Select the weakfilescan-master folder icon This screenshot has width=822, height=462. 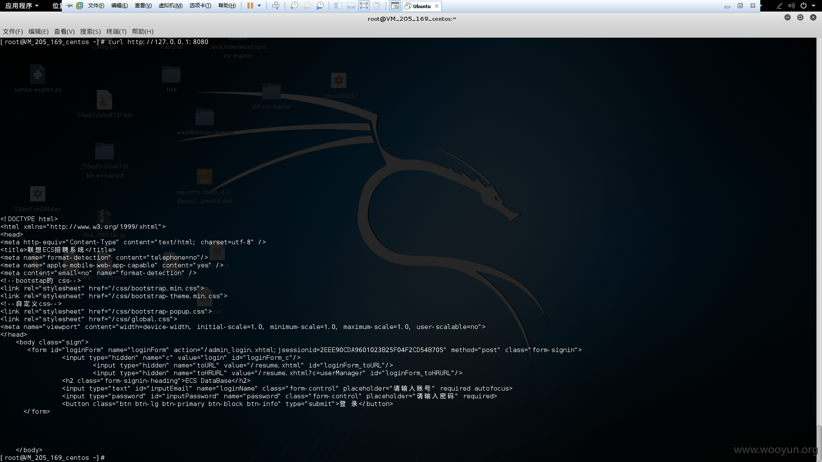205,117
